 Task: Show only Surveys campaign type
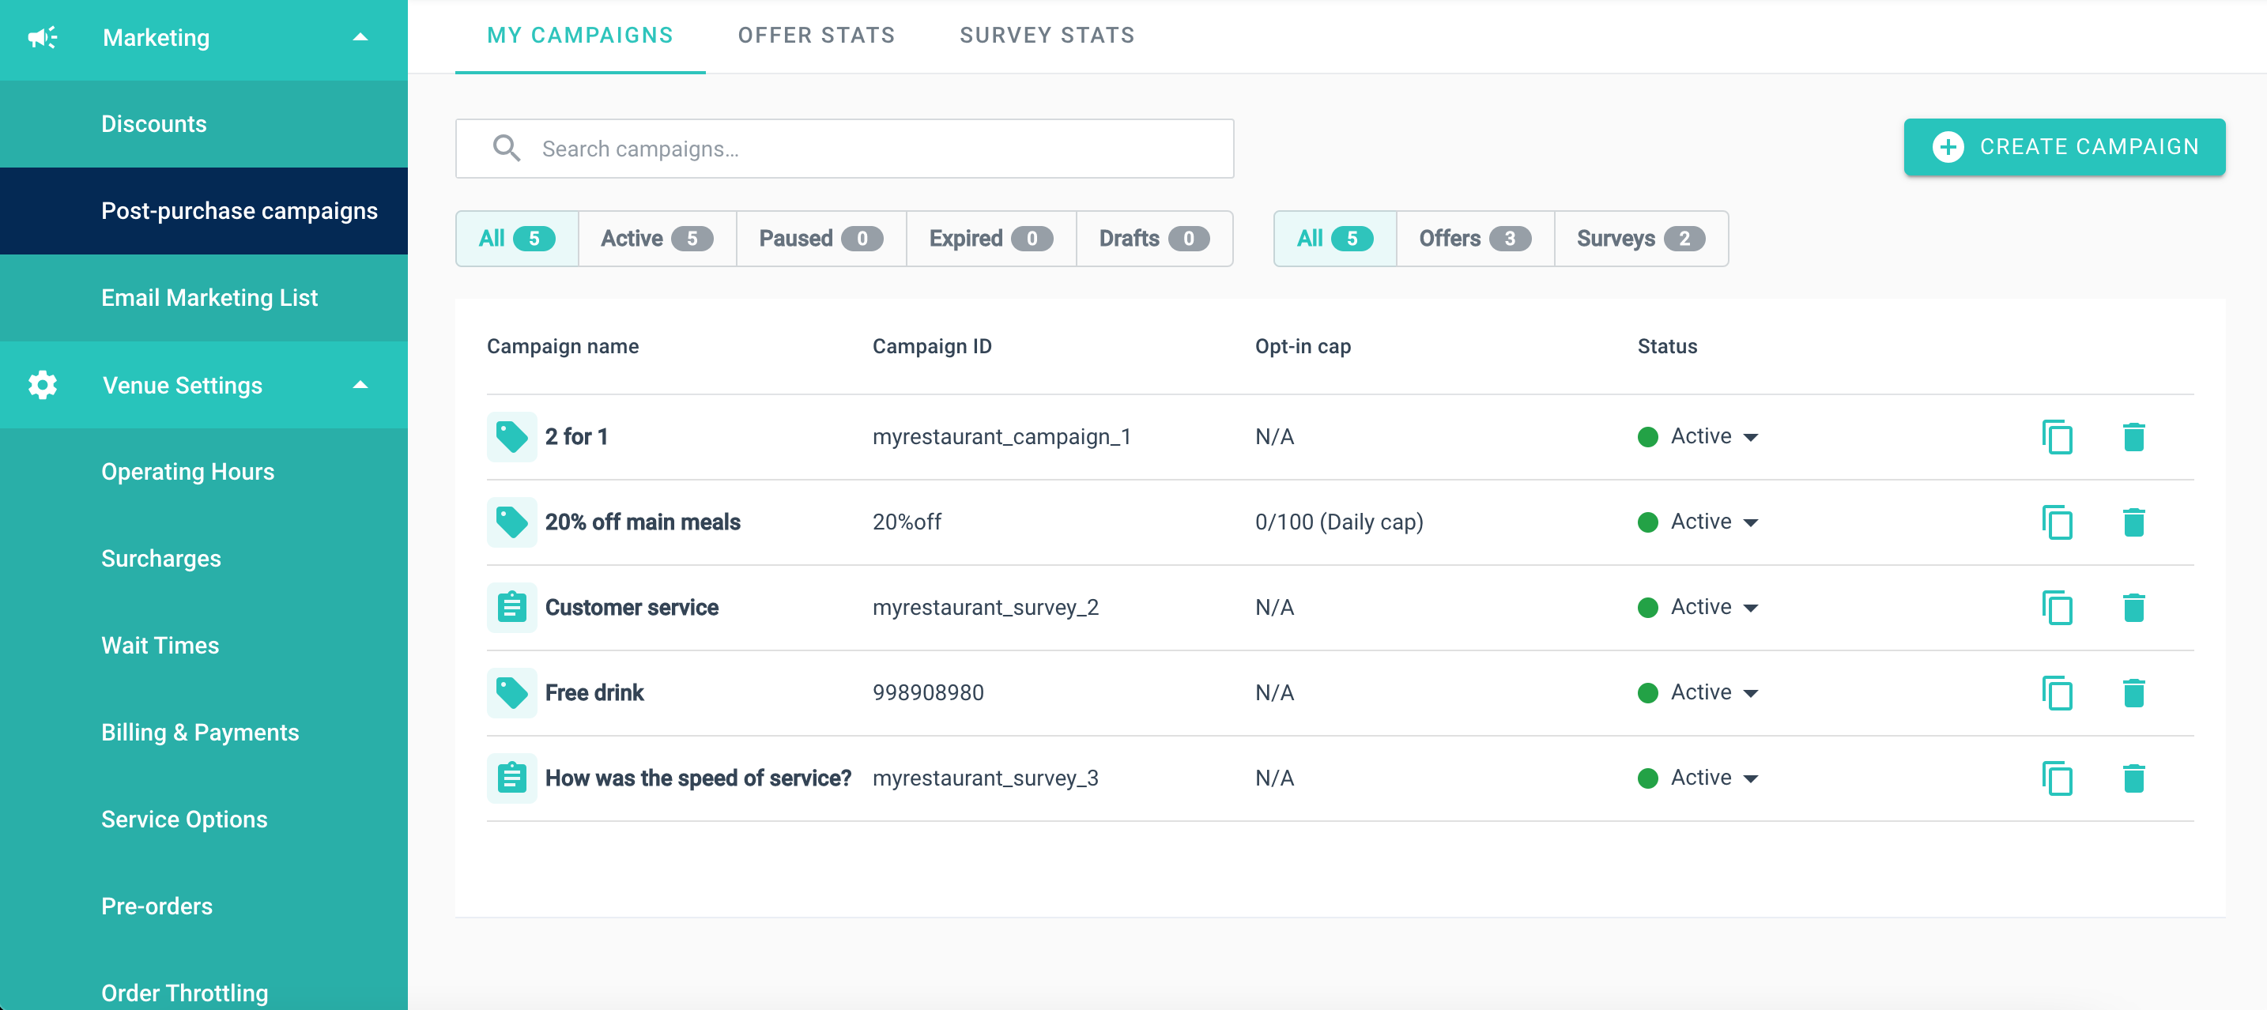[x=1639, y=239]
